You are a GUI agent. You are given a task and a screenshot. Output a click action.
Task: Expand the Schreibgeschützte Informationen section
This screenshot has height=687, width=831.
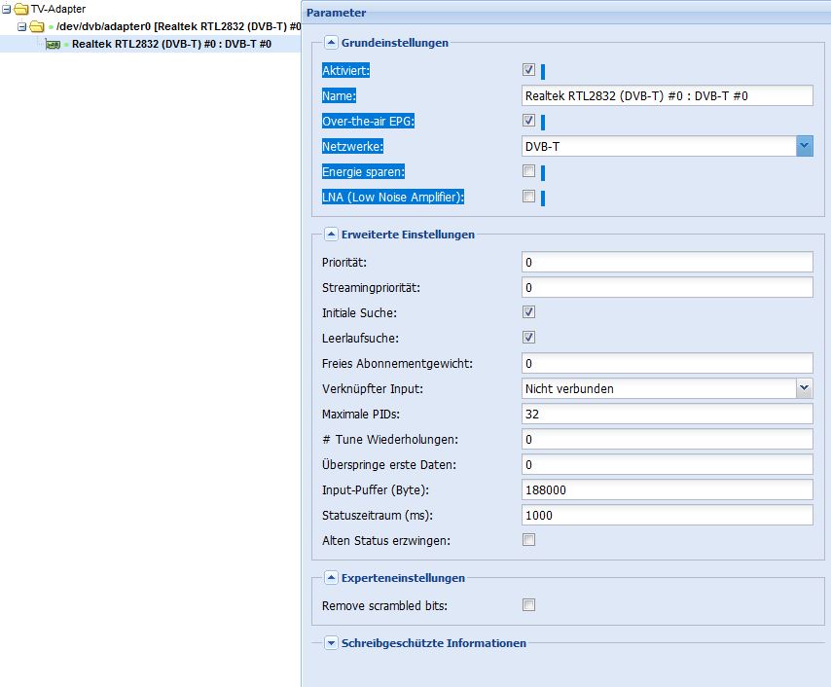[x=331, y=643]
